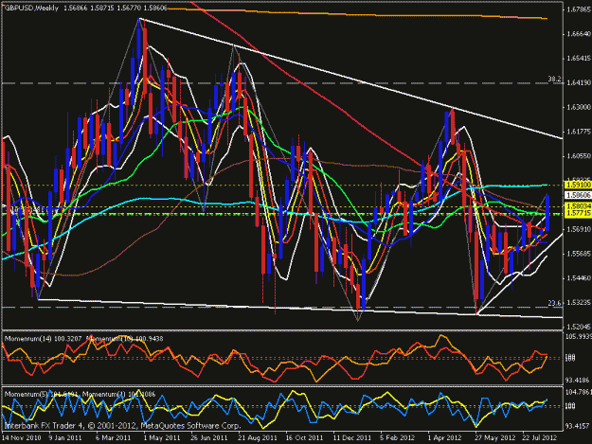Click the 5 Feb 2012 date label
The image size is (592, 444).
397,438
